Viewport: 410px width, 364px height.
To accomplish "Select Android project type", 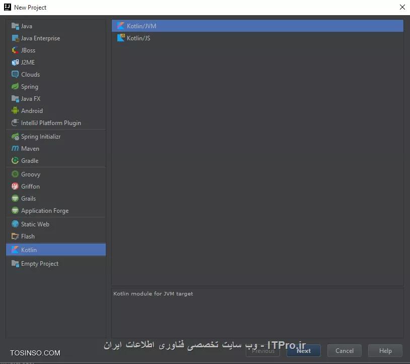I will click(56, 111).
